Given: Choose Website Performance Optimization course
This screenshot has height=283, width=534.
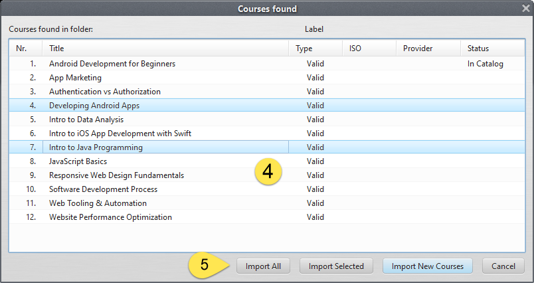Looking at the screenshot, I should [110, 217].
